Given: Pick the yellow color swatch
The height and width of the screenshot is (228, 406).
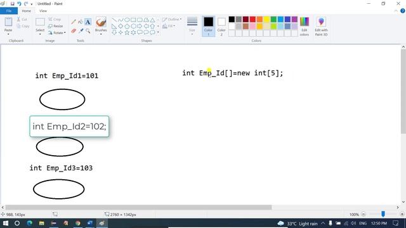Looking at the screenshot, I should click(x=266, y=19).
